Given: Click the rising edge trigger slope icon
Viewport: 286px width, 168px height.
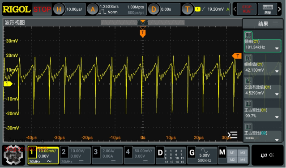Looking at the screenshot, I should point(204,9).
